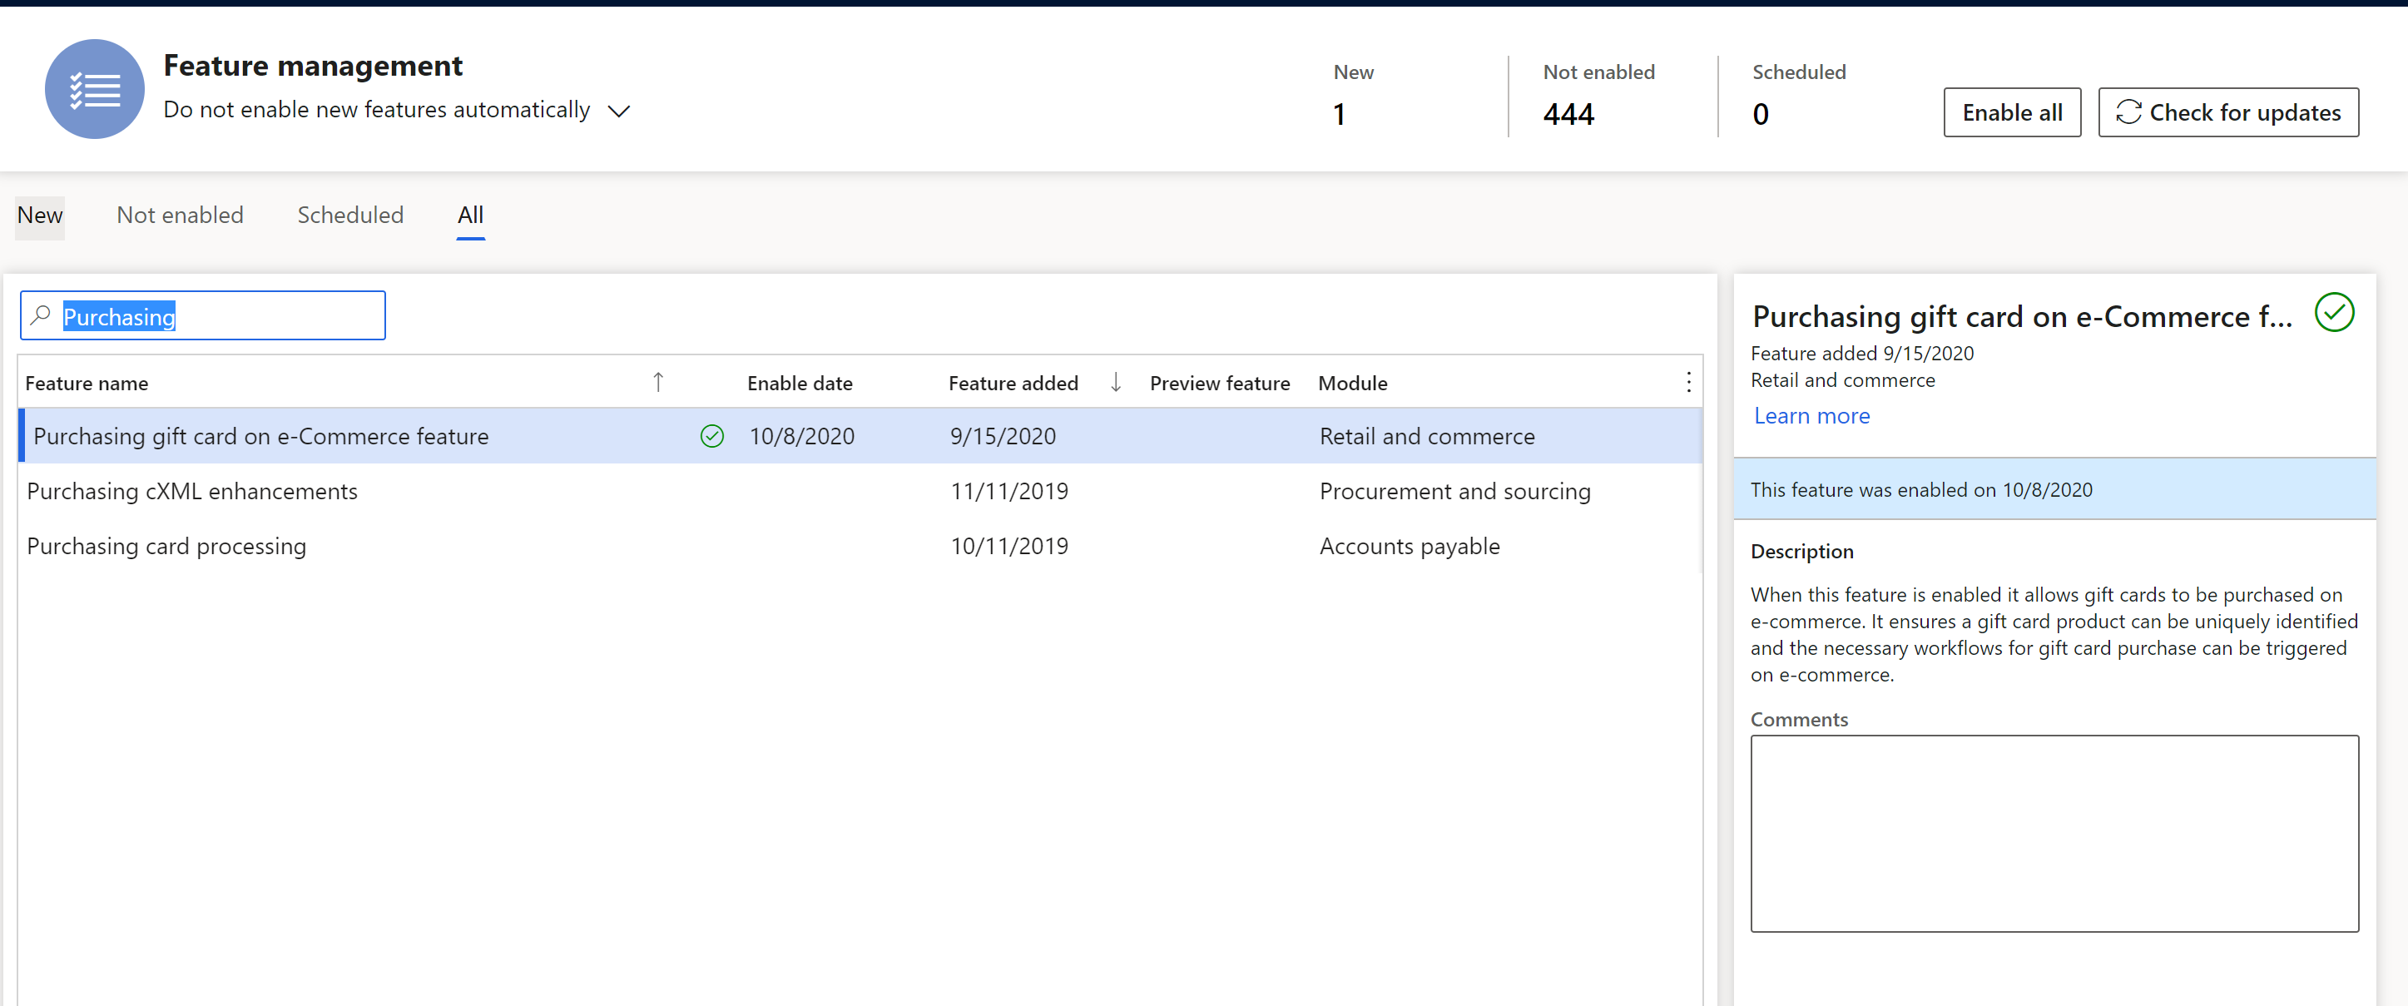The width and height of the screenshot is (2408, 1006).
Task: Select the New features tab
Action: (38, 215)
